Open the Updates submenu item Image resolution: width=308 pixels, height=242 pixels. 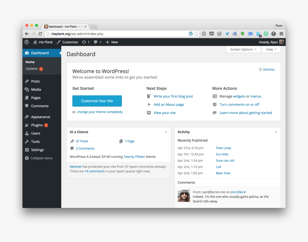(34, 68)
